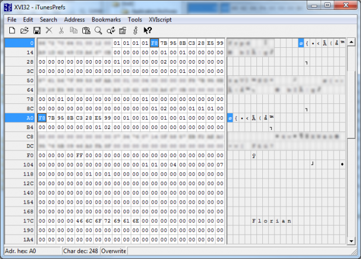Save file using the floppy disk icon

pyautogui.click(x=36, y=30)
